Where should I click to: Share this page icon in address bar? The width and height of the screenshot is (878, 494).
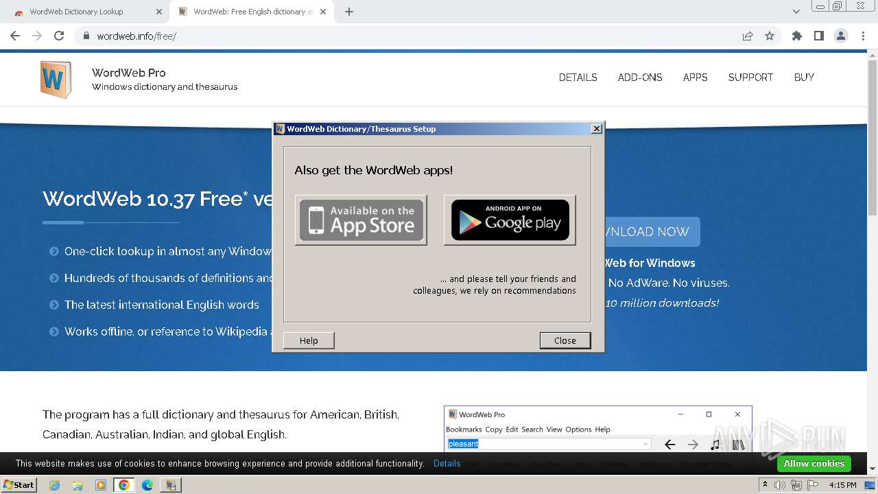tap(748, 36)
